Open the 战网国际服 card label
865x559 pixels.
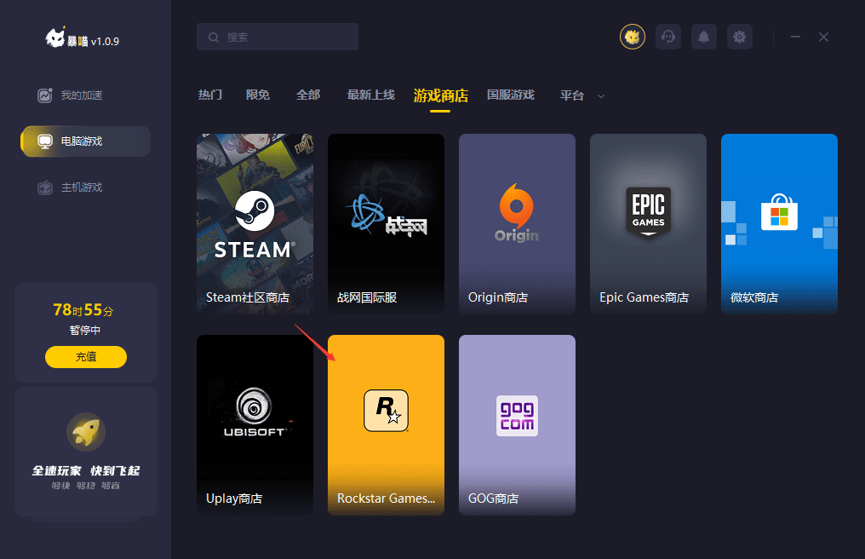click(367, 297)
